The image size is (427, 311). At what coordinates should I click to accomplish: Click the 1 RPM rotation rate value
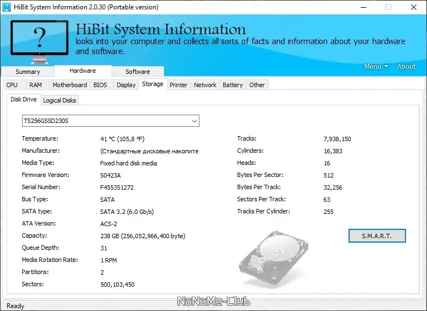pyautogui.click(x=109, y=260)
